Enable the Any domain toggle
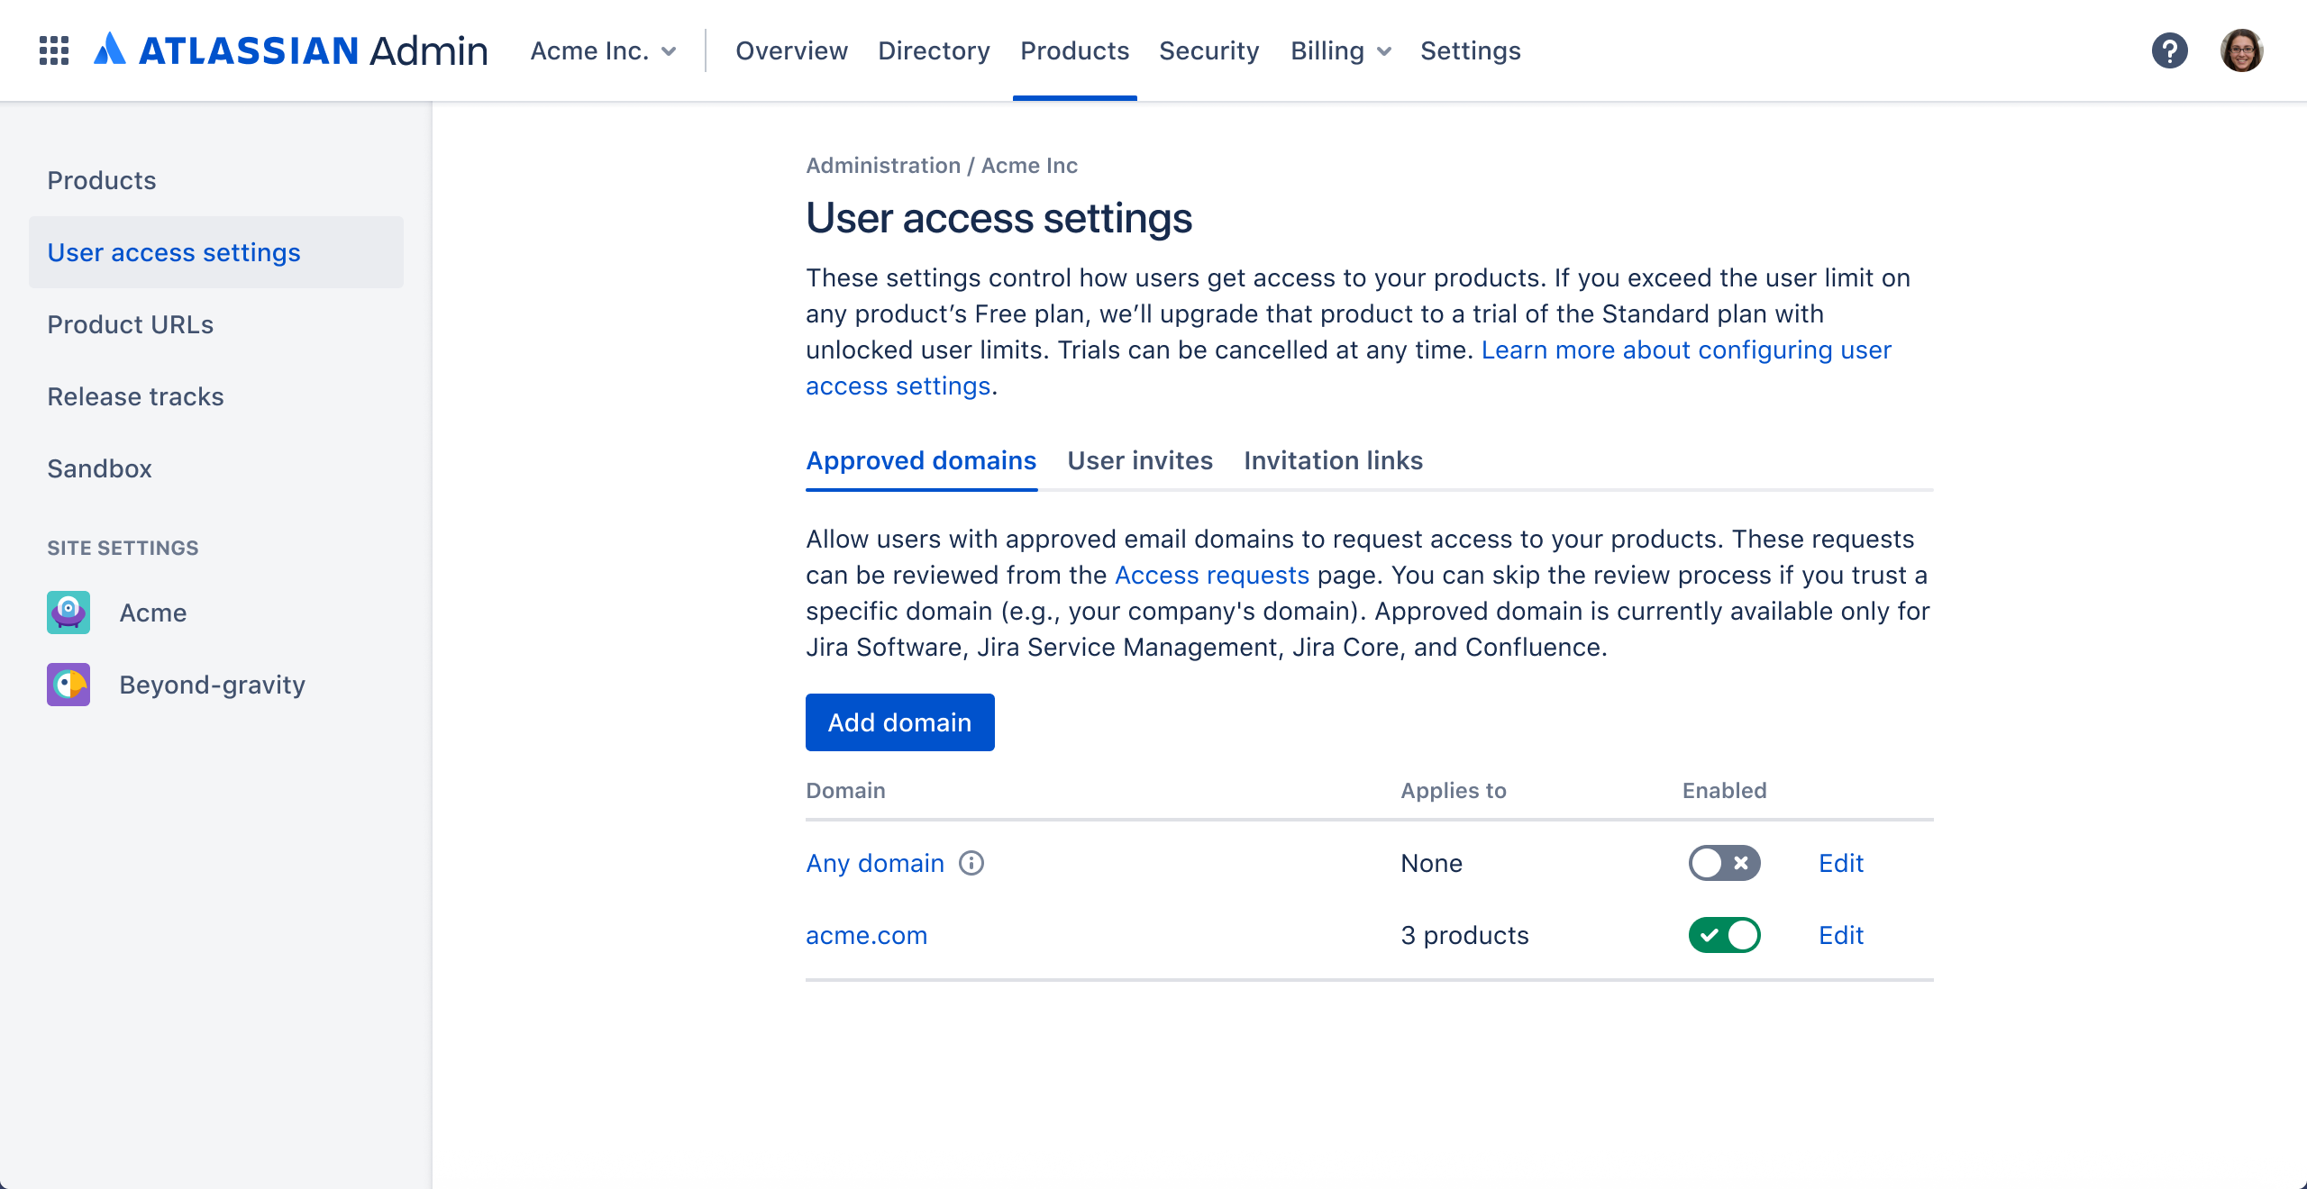 tap(1724, 863)
